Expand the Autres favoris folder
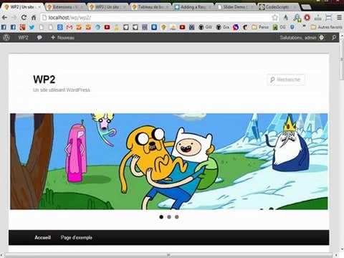 pyautogui.click(x=327, y=27)
